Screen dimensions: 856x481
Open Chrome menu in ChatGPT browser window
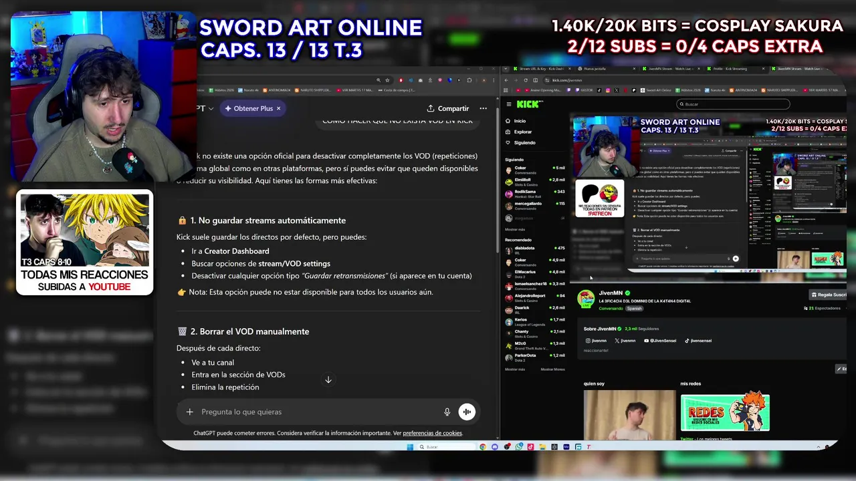tap(494, 80)
